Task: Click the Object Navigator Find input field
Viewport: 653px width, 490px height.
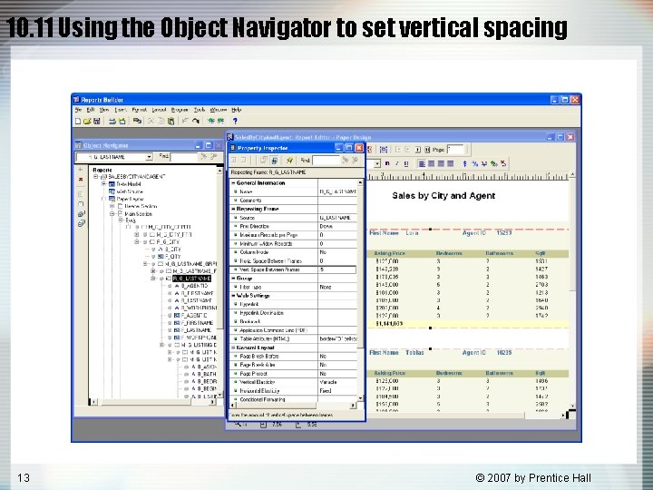Action: click(183, 157)
